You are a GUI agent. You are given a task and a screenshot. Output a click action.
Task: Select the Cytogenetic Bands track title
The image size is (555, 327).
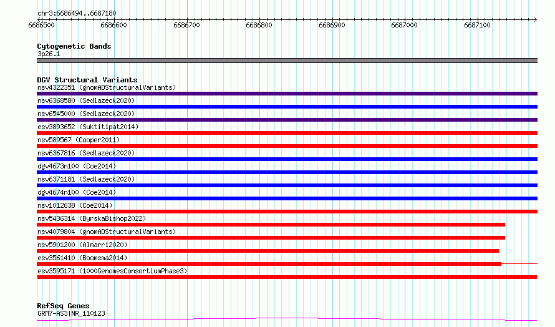[x=74, y=46]
